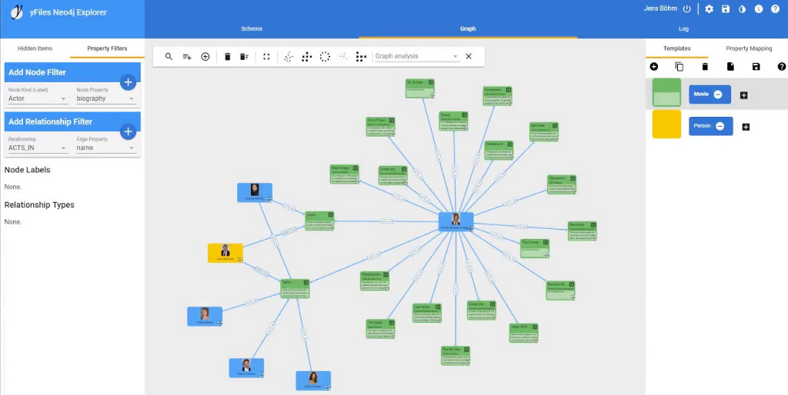The width and height of the screenshot is (788, 395).
Task: Click the plus button in Add Relationship Filter
Action: coord(129,131)
